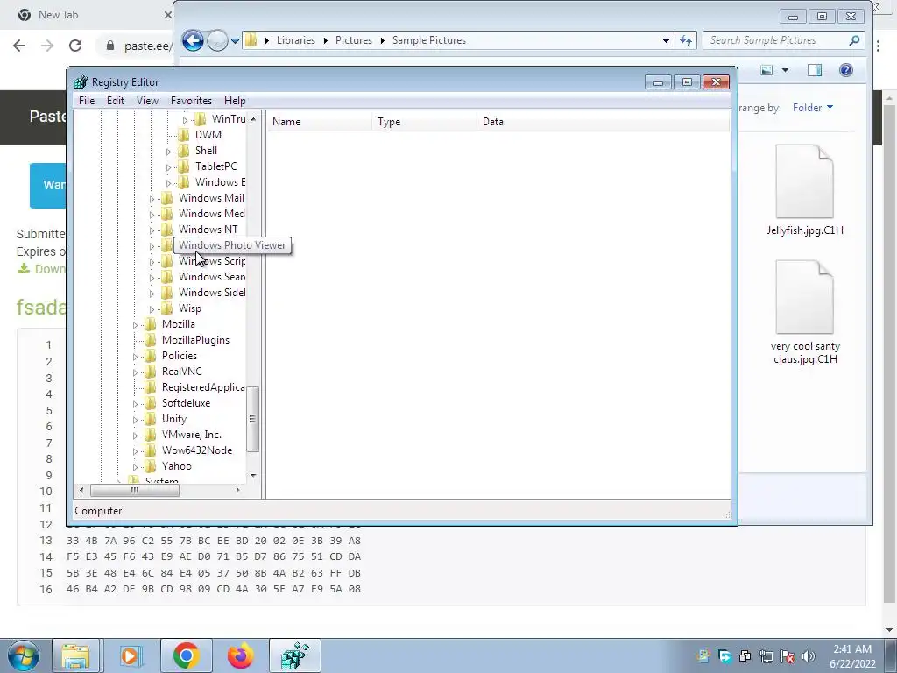Open Firefox from the taskbar

coord(240,655)
